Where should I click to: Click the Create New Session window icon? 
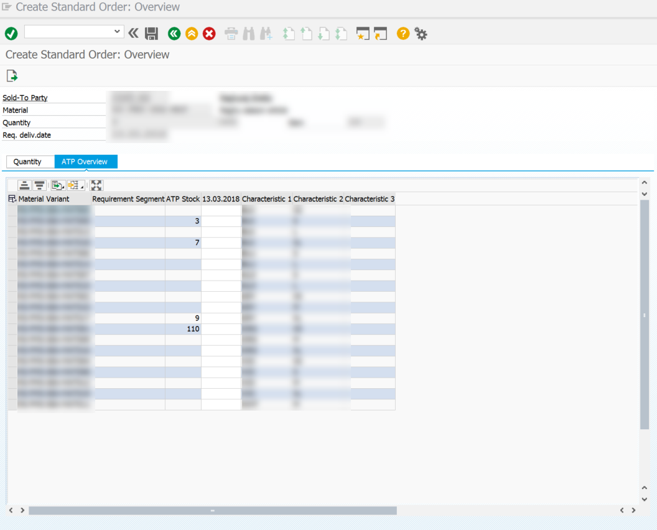[x=363, y=34]
